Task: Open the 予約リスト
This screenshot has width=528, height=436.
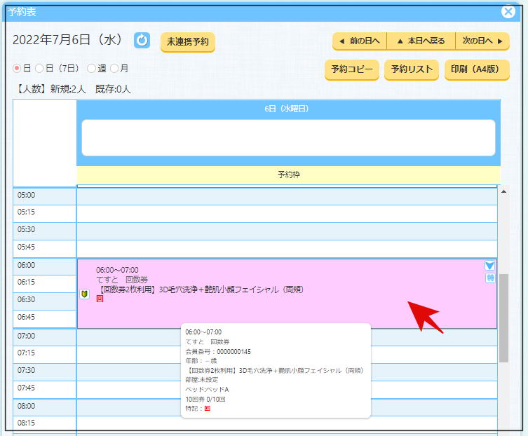Action: coord(412,70)
